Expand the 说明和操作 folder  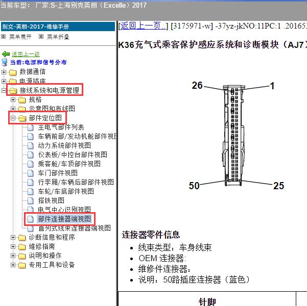[13, 256]
